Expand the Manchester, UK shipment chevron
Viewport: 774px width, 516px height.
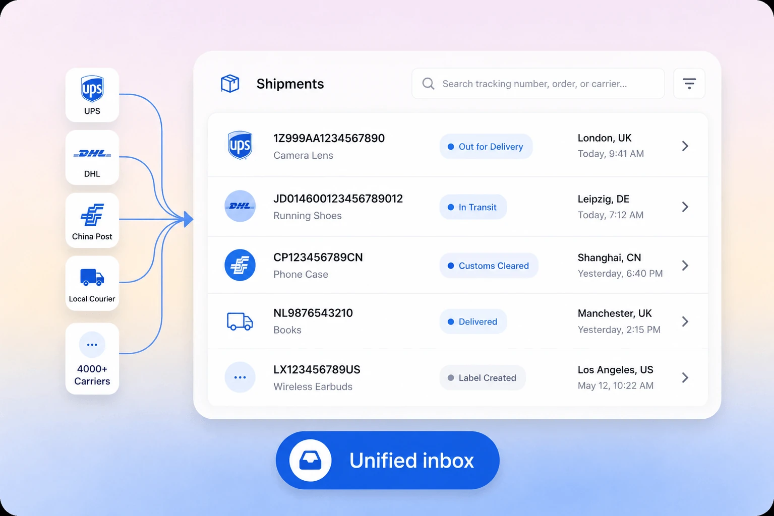click(x=685, y=321)
